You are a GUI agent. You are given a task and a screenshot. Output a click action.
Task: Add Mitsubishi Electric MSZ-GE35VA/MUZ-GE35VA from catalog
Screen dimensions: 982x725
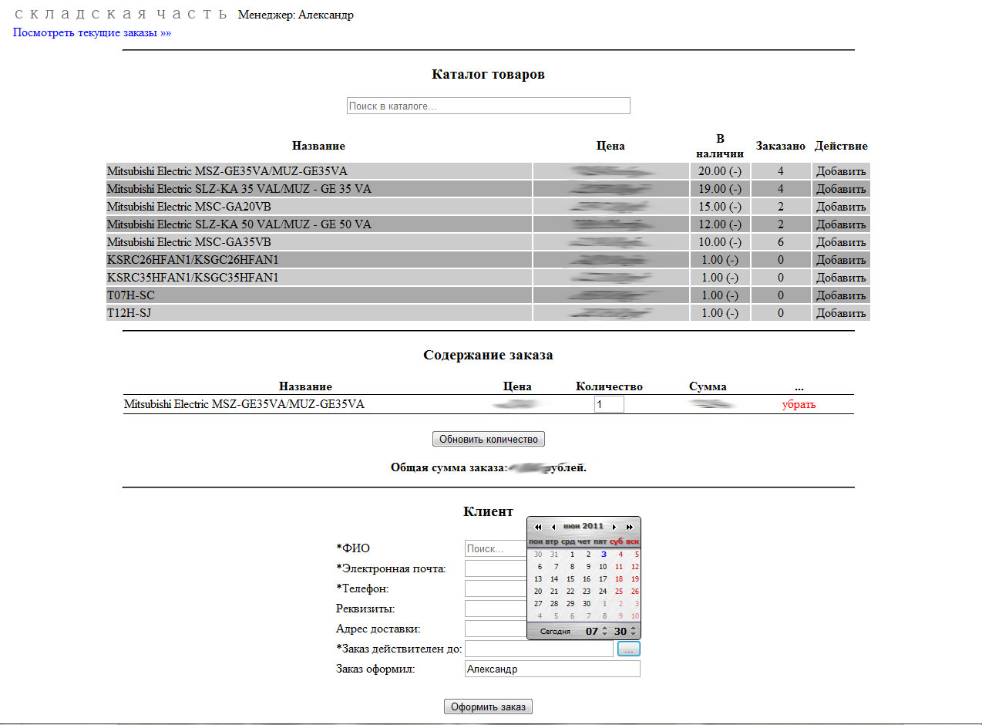click(x=841, y=171)
